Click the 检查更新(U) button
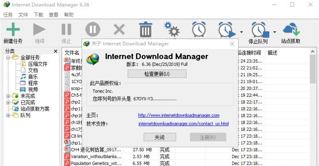The width and height of the screenshot is (319, 166). pos(157,74)
